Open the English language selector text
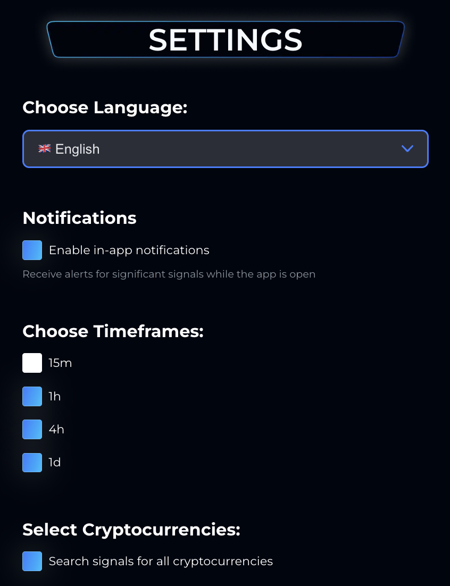450x586 pixels. click(x=78, y=149)
